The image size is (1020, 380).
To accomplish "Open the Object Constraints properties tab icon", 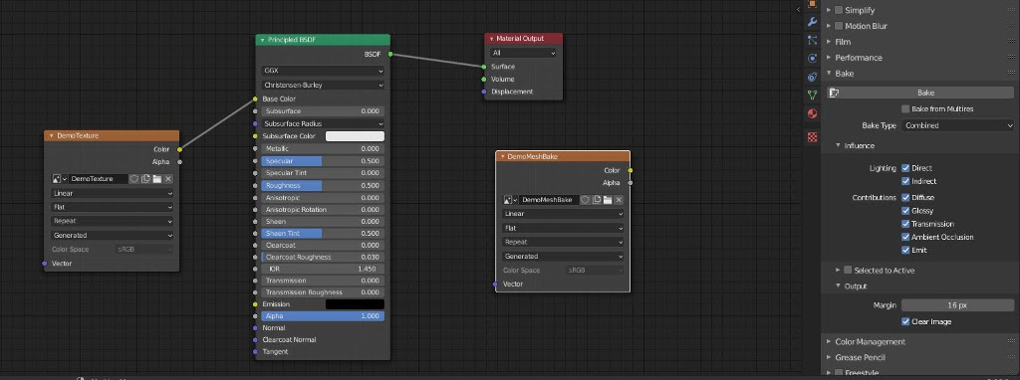I will [812, 77].
